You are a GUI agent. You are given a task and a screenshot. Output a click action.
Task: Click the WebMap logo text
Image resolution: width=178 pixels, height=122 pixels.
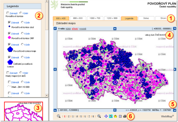tap(167, 116)
